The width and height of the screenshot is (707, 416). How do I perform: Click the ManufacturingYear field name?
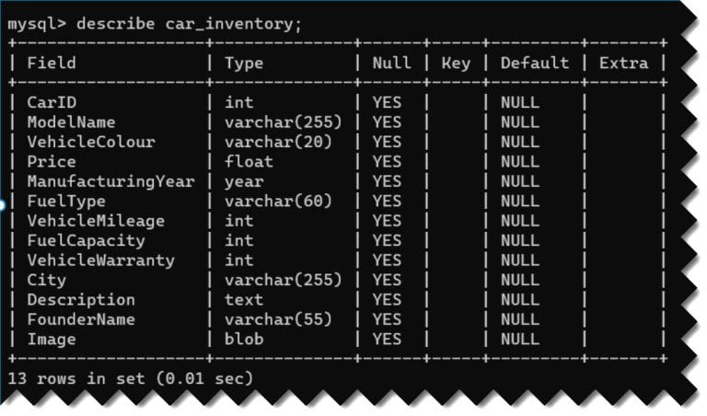point(110,181)
